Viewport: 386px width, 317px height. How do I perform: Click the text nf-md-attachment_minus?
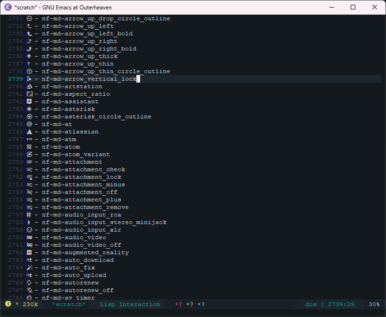pos(84,184)
